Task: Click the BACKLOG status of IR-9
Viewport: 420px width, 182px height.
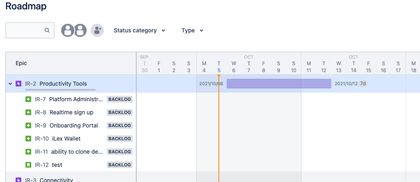Action: tap(120, 125)
